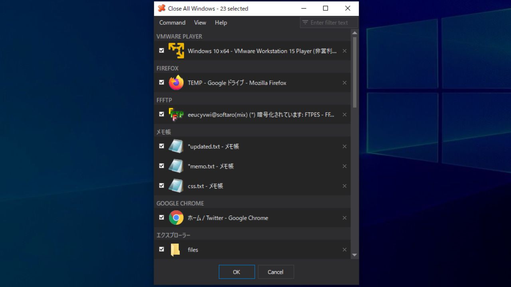The height and width of the screenshot is (287, 511).
Task: Open the View menu
Action: tap(200, 22)
